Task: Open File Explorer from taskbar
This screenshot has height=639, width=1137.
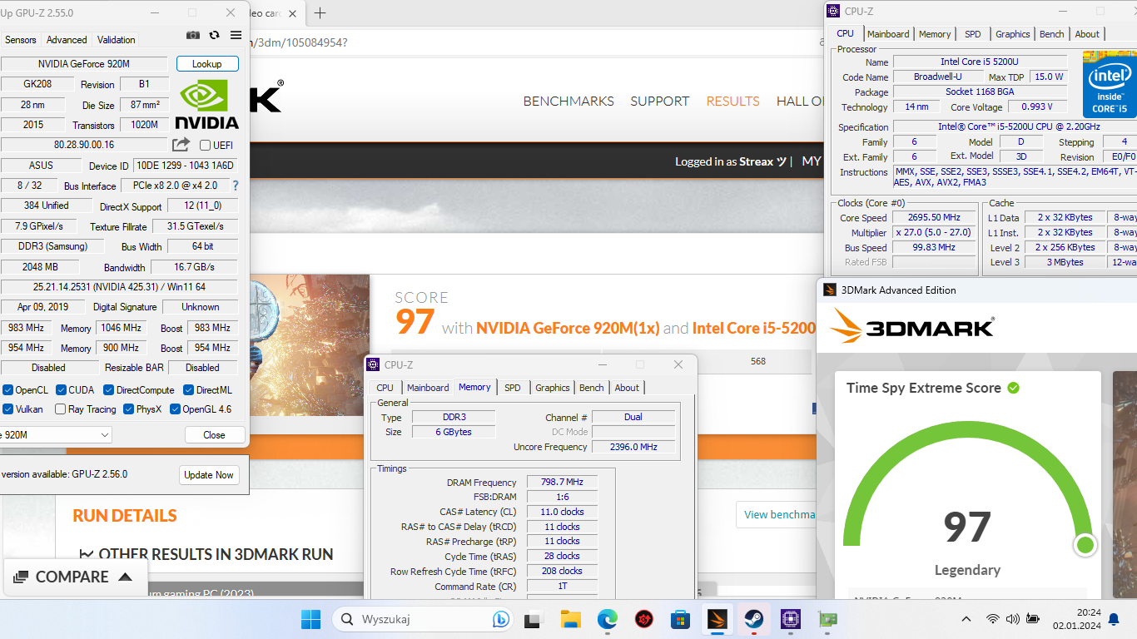Action: tap(570, 619)
